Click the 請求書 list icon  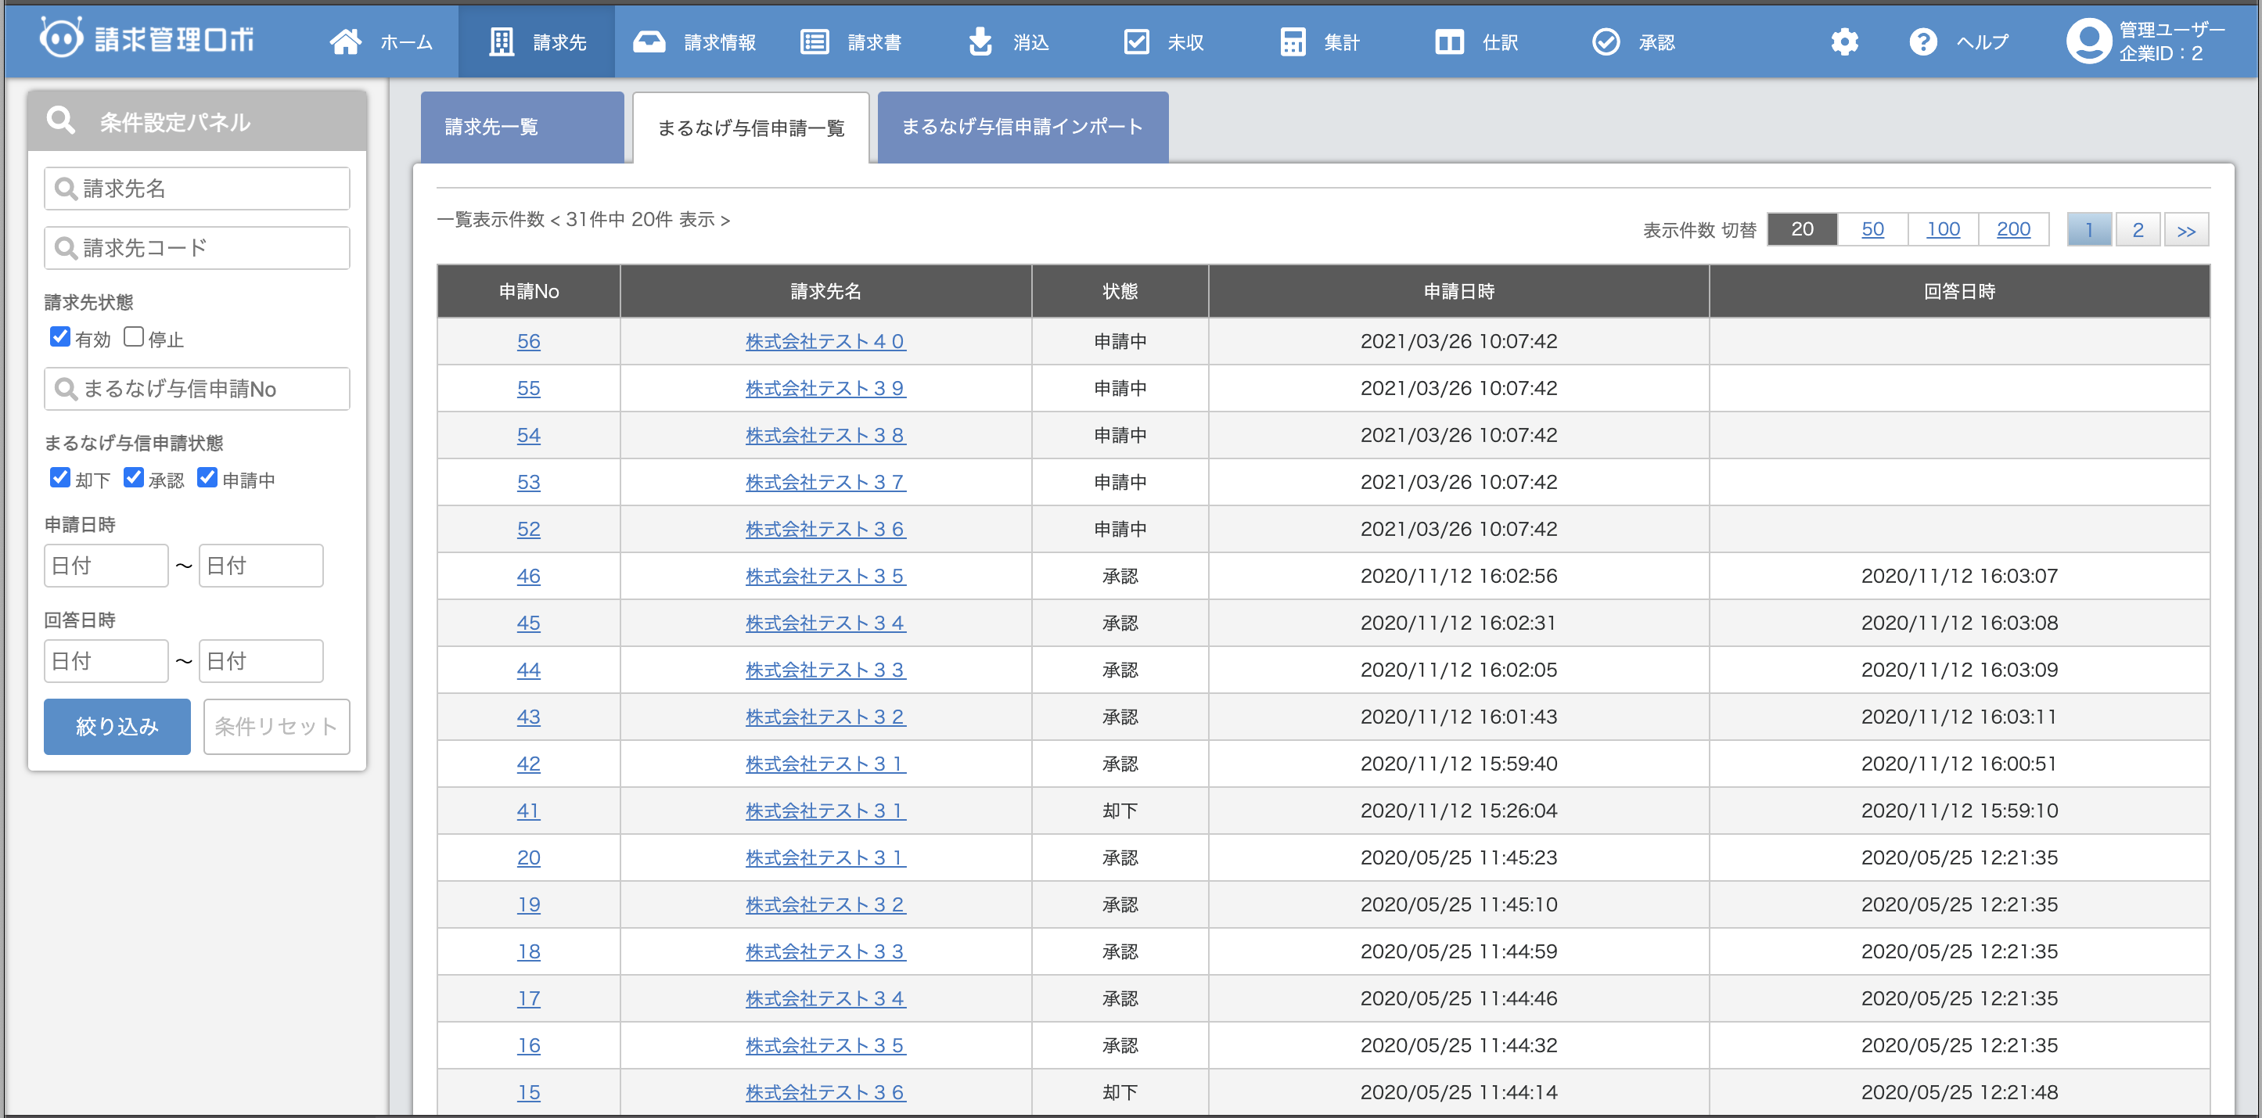(x=815, y=41)
